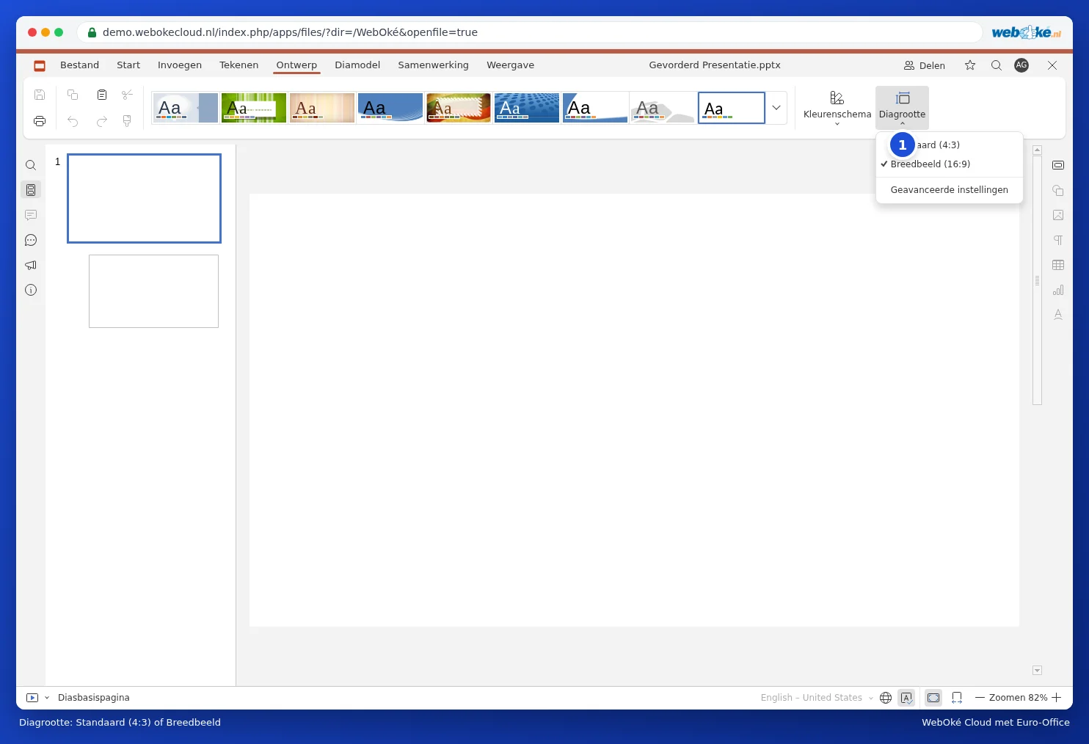Print using the toolbar printer icon
This screenshot has width=1089, height=744.
(40, 121)
